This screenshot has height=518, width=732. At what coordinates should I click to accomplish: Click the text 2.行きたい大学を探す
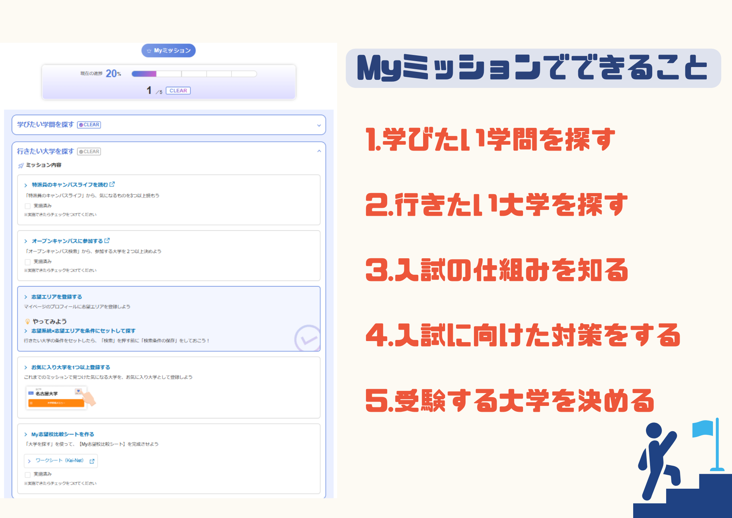click(x=497, y=204)
